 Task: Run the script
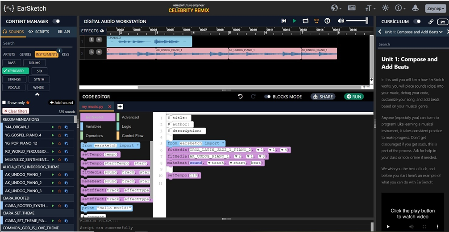coord(354,97)
